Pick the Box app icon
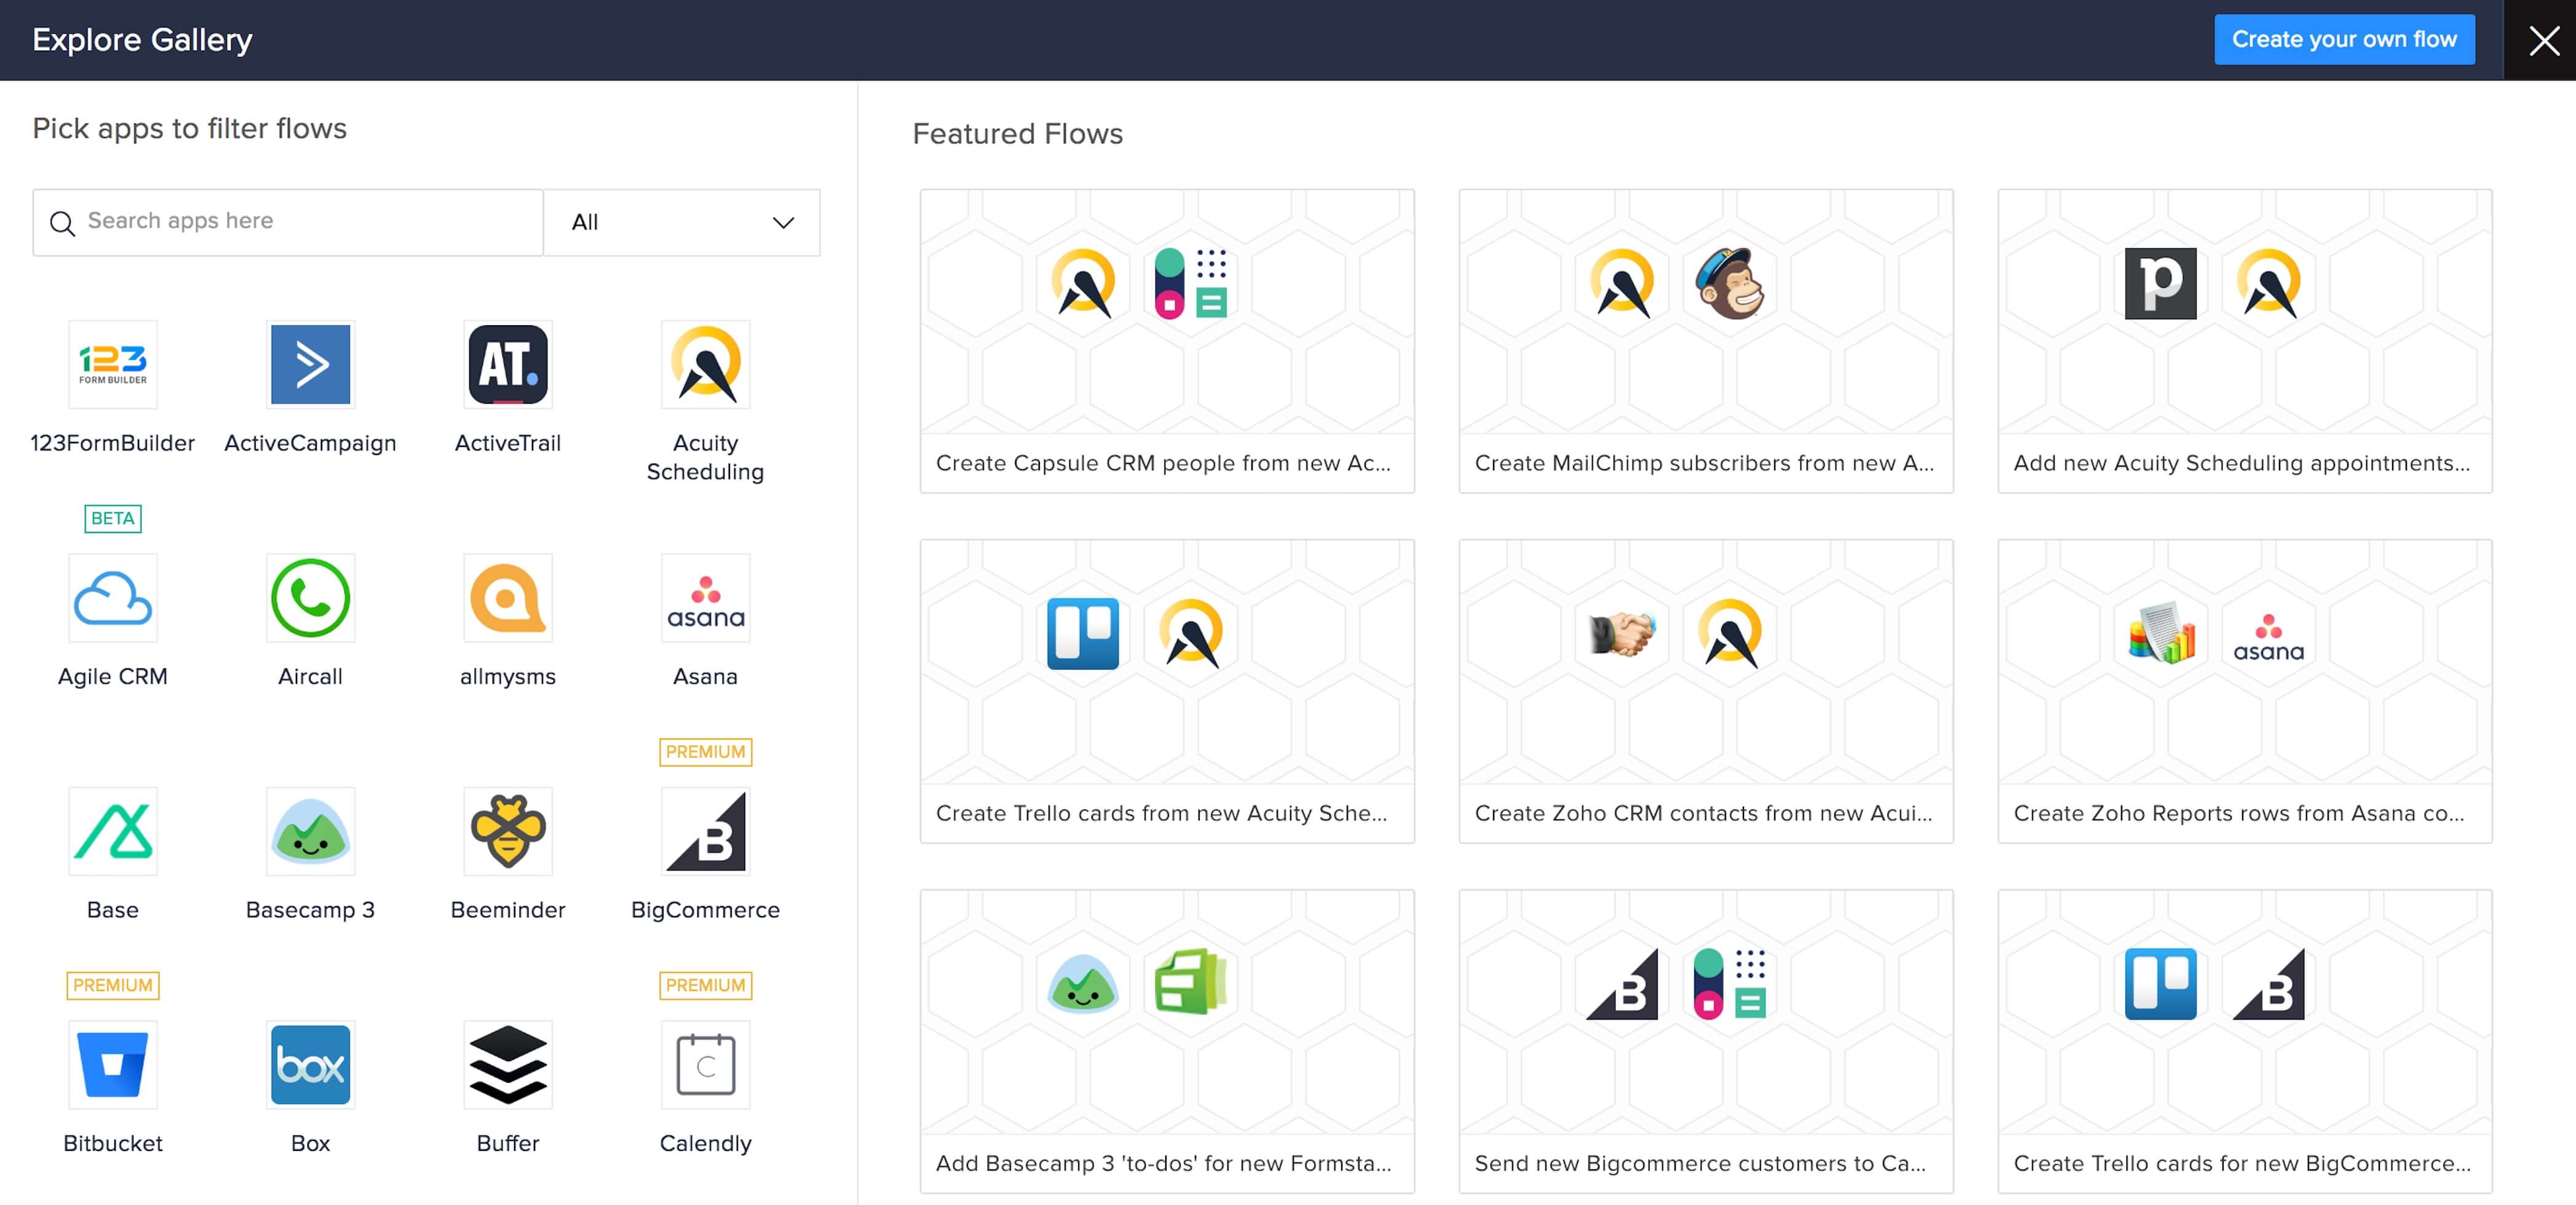 (310, 1065)
